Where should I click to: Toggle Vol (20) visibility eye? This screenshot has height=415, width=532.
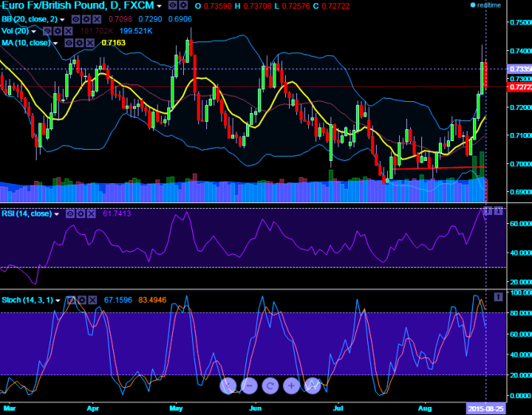(47, 31)
